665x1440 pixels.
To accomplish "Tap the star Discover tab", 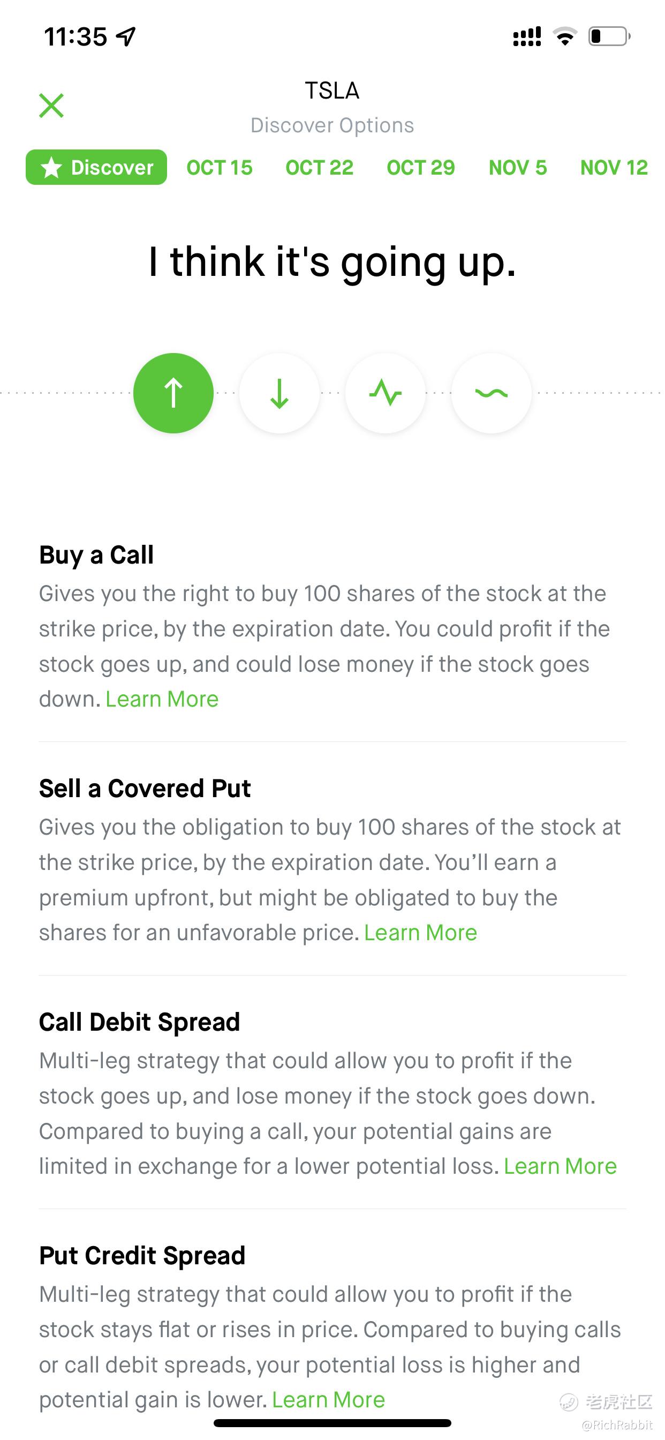I will pos(96,167).
